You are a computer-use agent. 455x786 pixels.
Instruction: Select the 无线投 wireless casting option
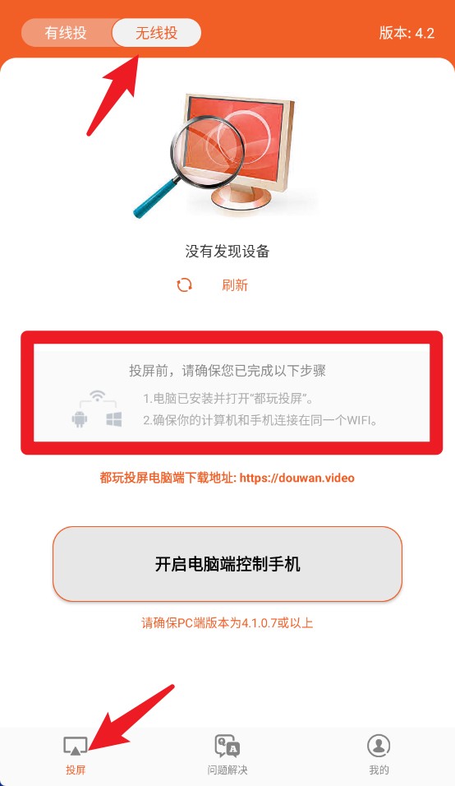click(157, 33)
